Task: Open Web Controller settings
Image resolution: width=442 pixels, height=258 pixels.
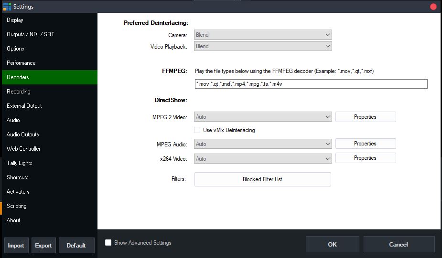Action: coord(50,149)
